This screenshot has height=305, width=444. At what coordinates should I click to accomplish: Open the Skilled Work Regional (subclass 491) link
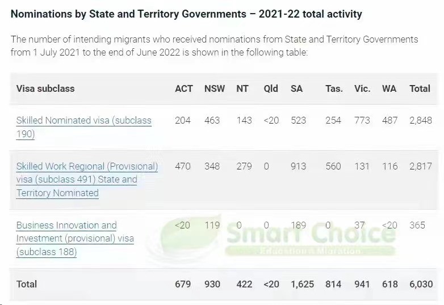87,167
